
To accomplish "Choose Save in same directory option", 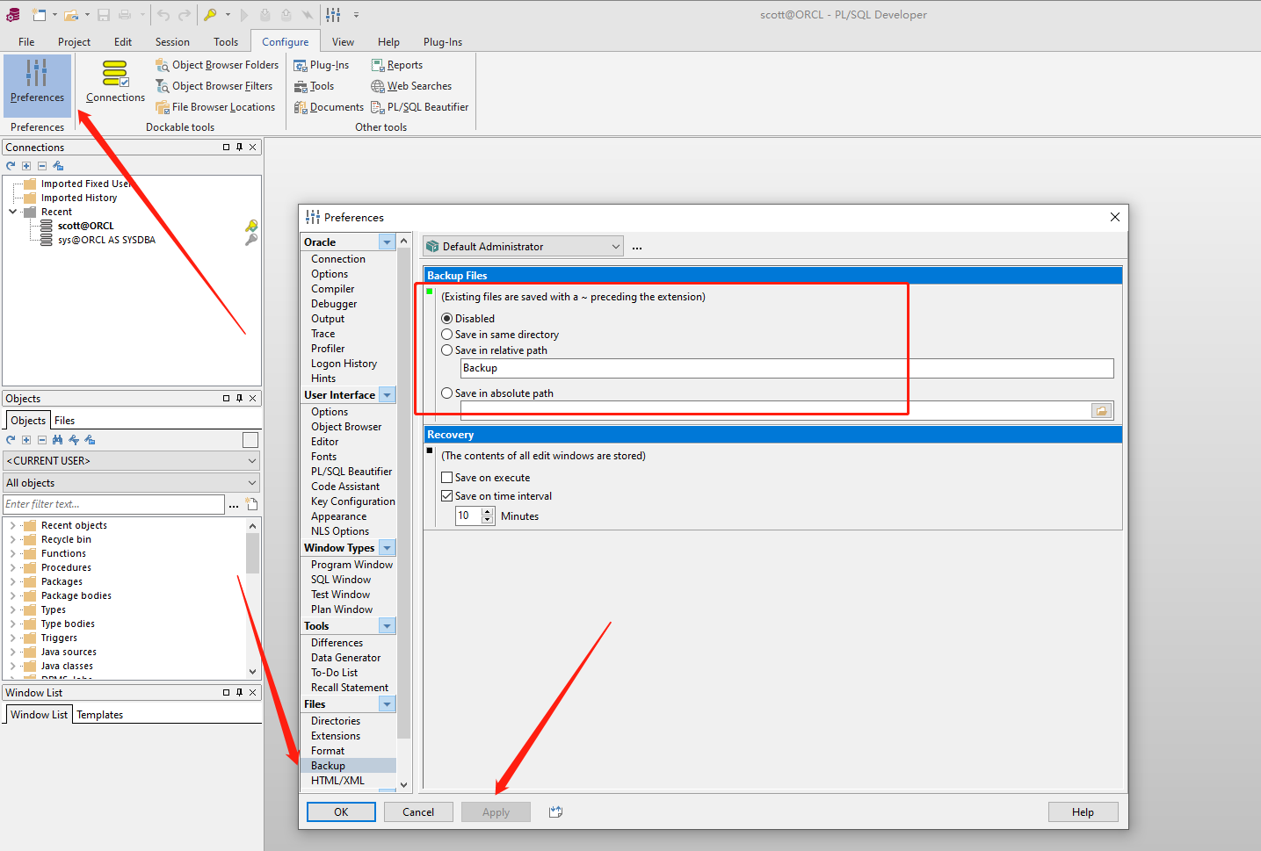I will tap(500, 335).
